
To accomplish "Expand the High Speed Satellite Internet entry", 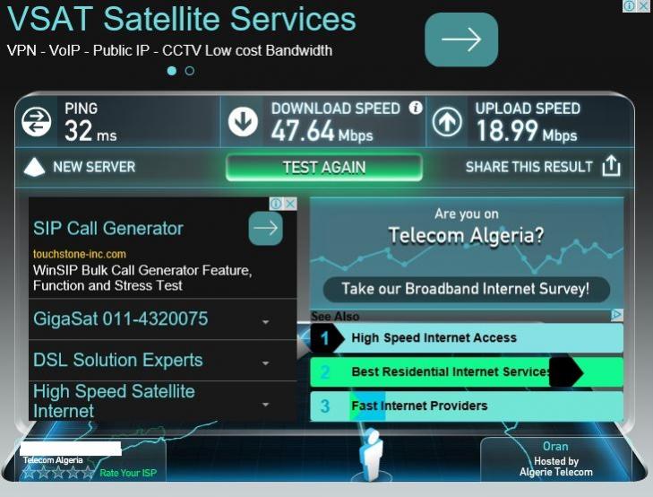I will [x=162, y=401].
